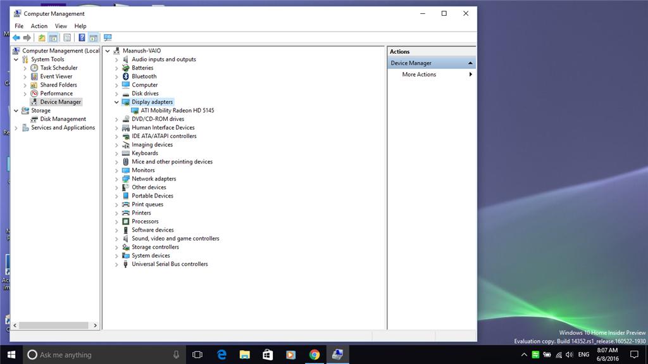Expand the Audio inputs and outputs category

click(116, 60)
